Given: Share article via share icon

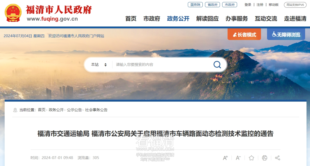Looking at the screenshot, I should [x=278, y=158].
